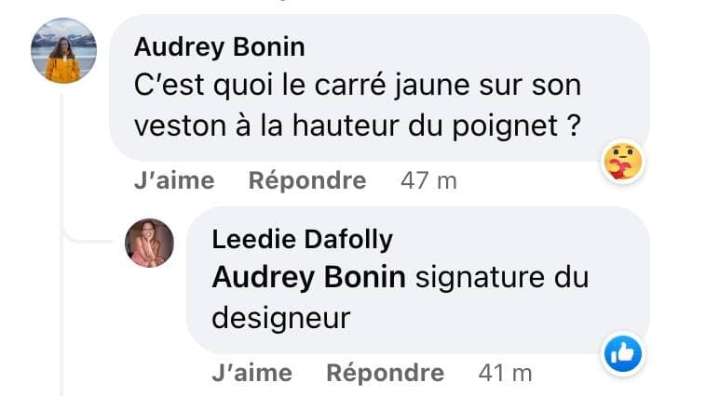Open the Audrey Bonin author name link
The height and width of the screenshot is (396, 706).
[x=220, y=46]
